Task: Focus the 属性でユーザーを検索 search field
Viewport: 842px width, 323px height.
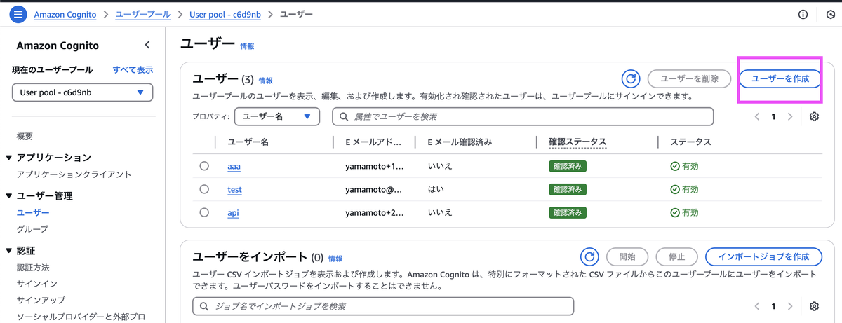Action: click(523, 116)
